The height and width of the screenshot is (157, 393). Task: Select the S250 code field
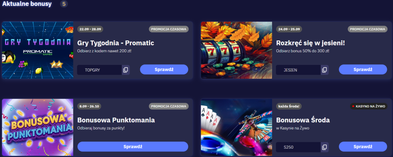299,147
